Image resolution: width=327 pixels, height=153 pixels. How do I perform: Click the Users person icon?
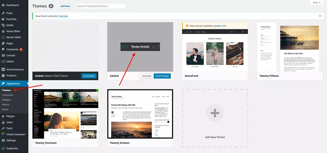tap(3, 122)
